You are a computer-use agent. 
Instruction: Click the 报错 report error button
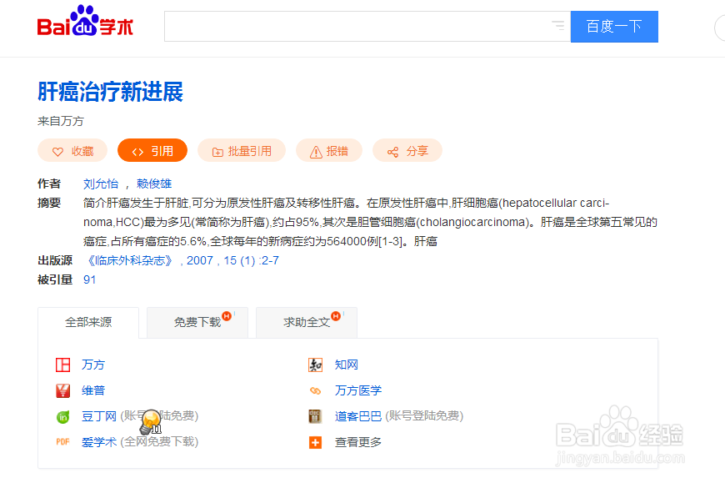point(328,151)
